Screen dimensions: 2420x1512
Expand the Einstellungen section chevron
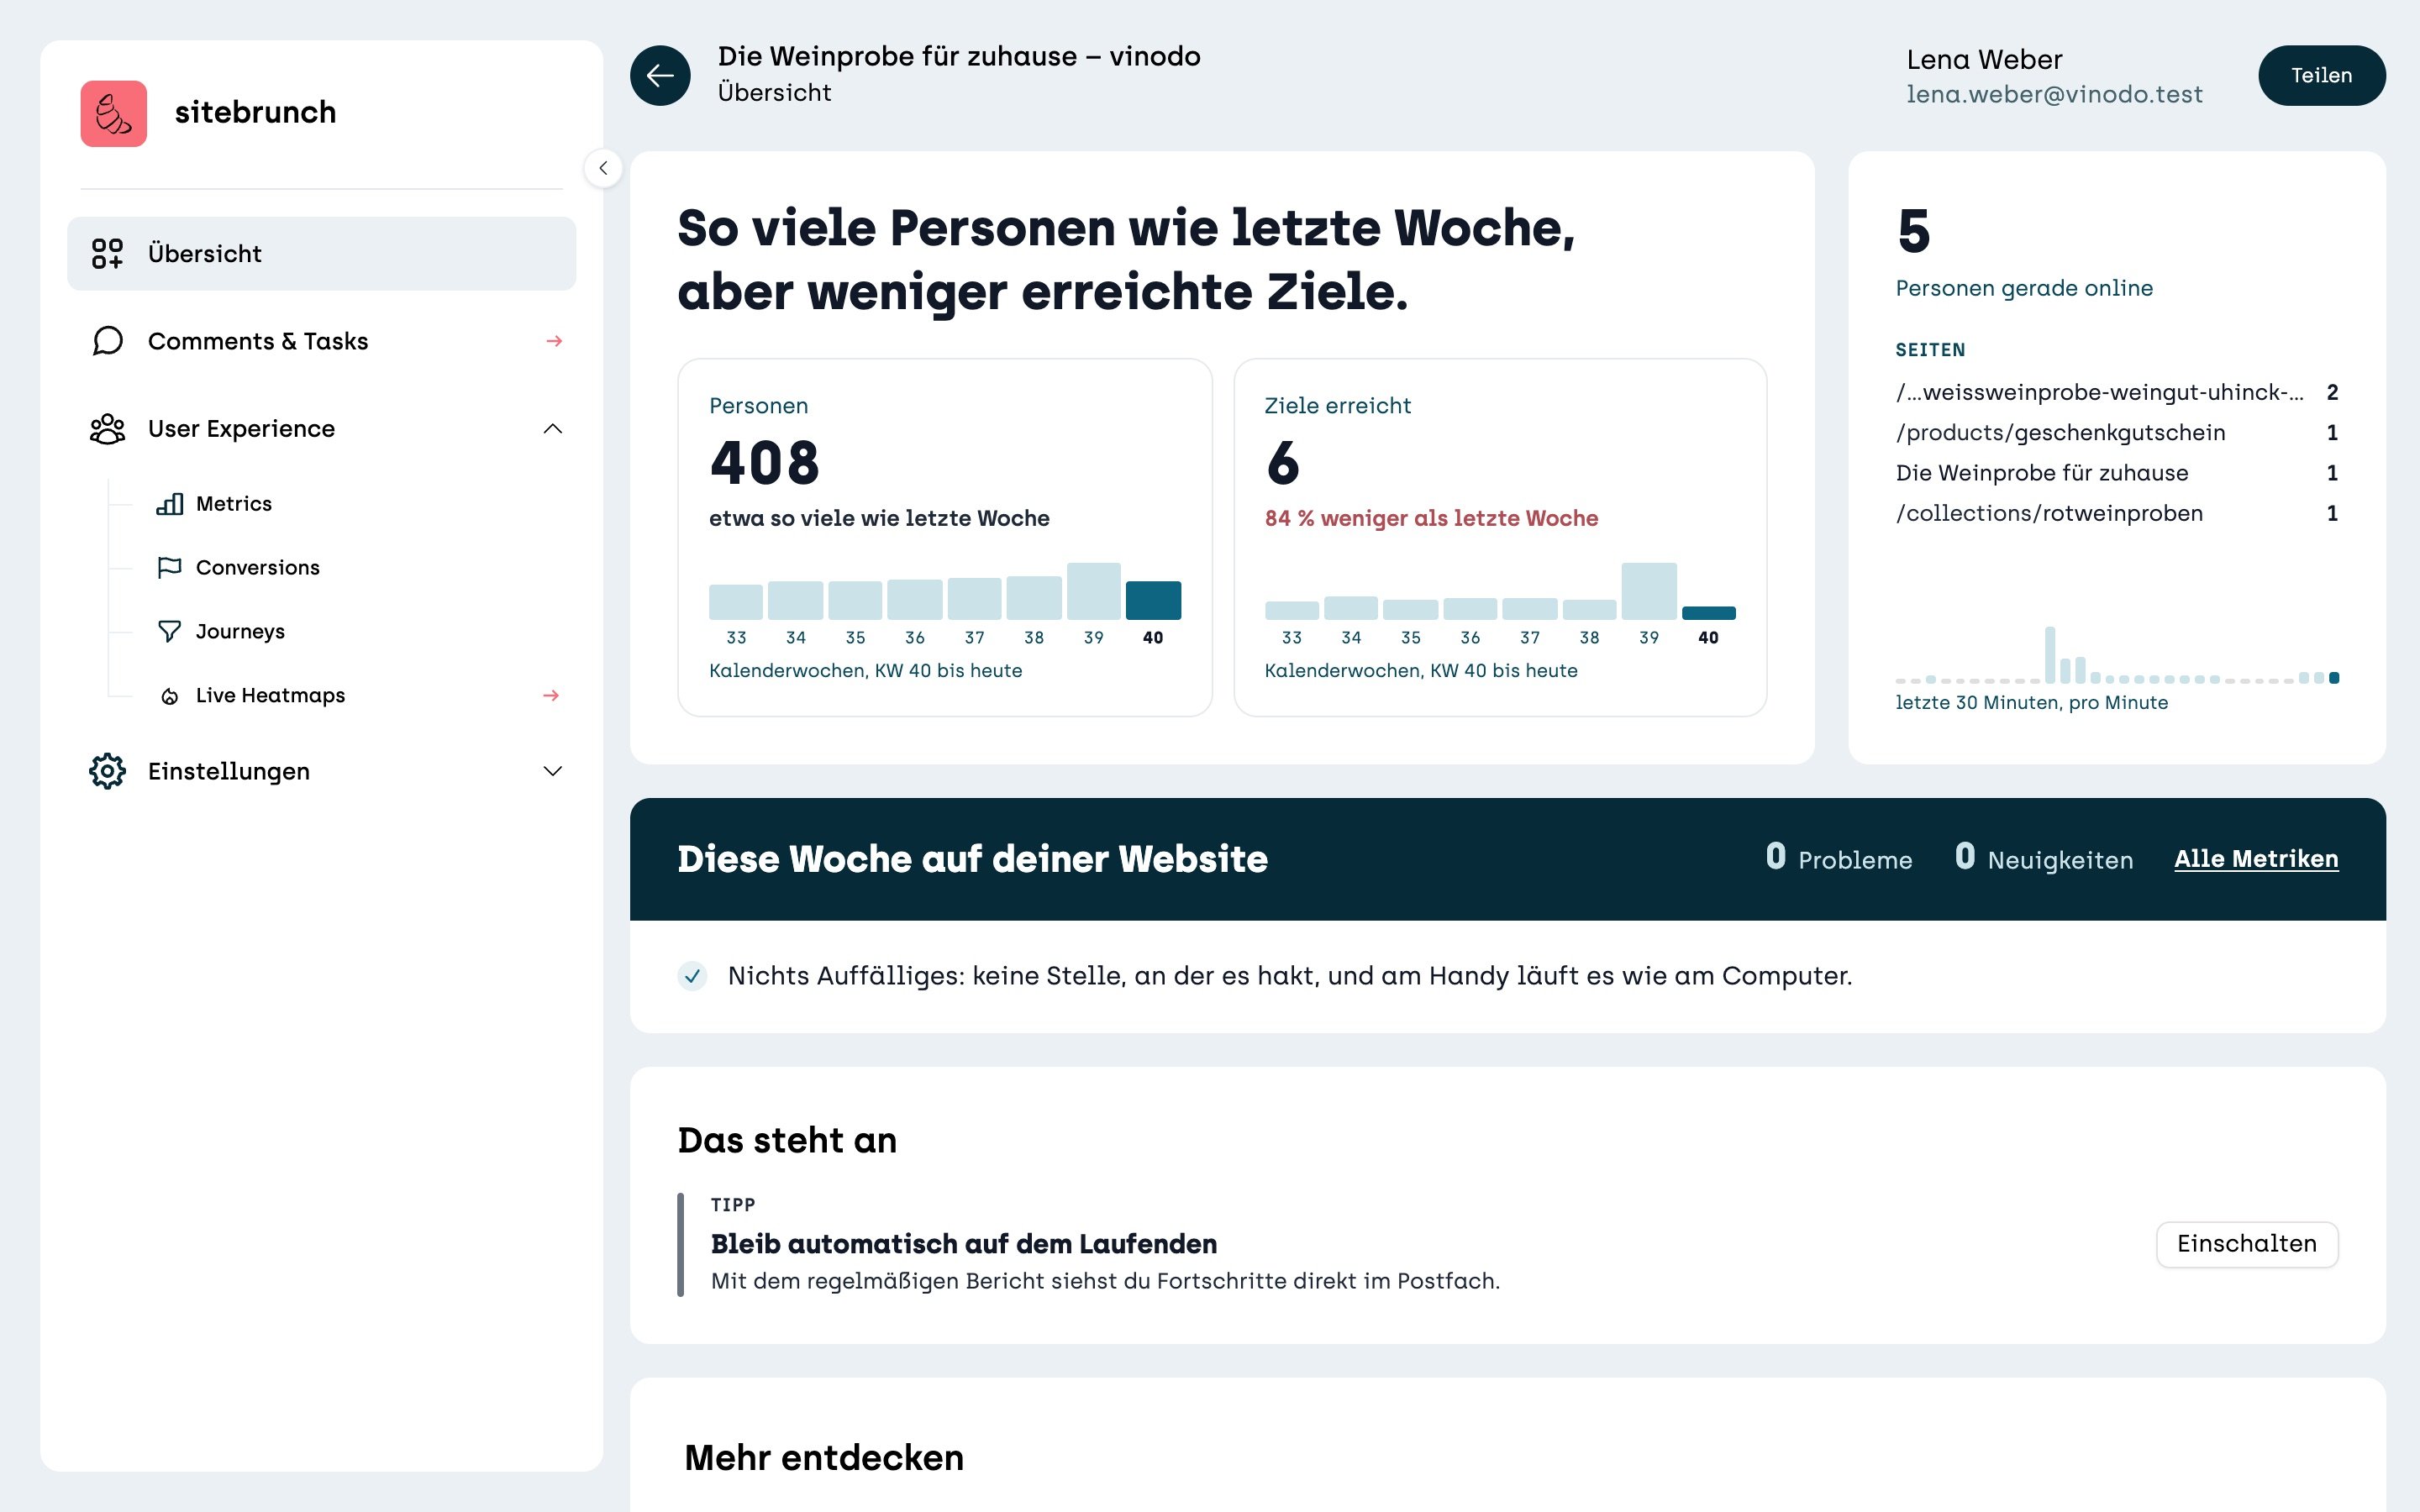(x=552, y=771)
